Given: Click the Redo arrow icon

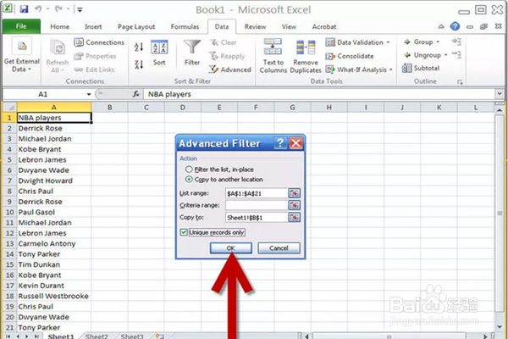Looking at the screenshot, I should [58, 9].
